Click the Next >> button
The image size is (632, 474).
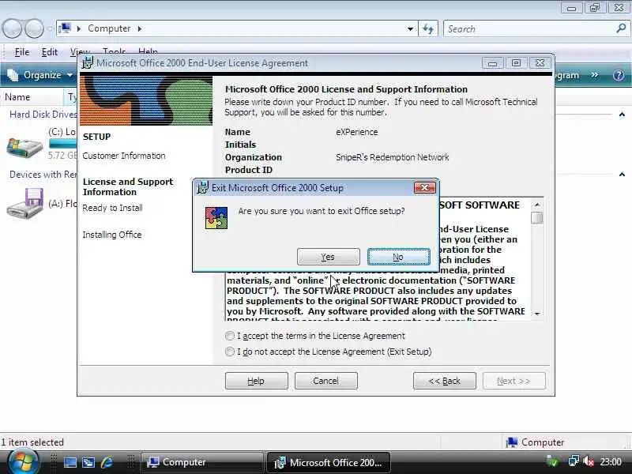(x=514, y=381)
